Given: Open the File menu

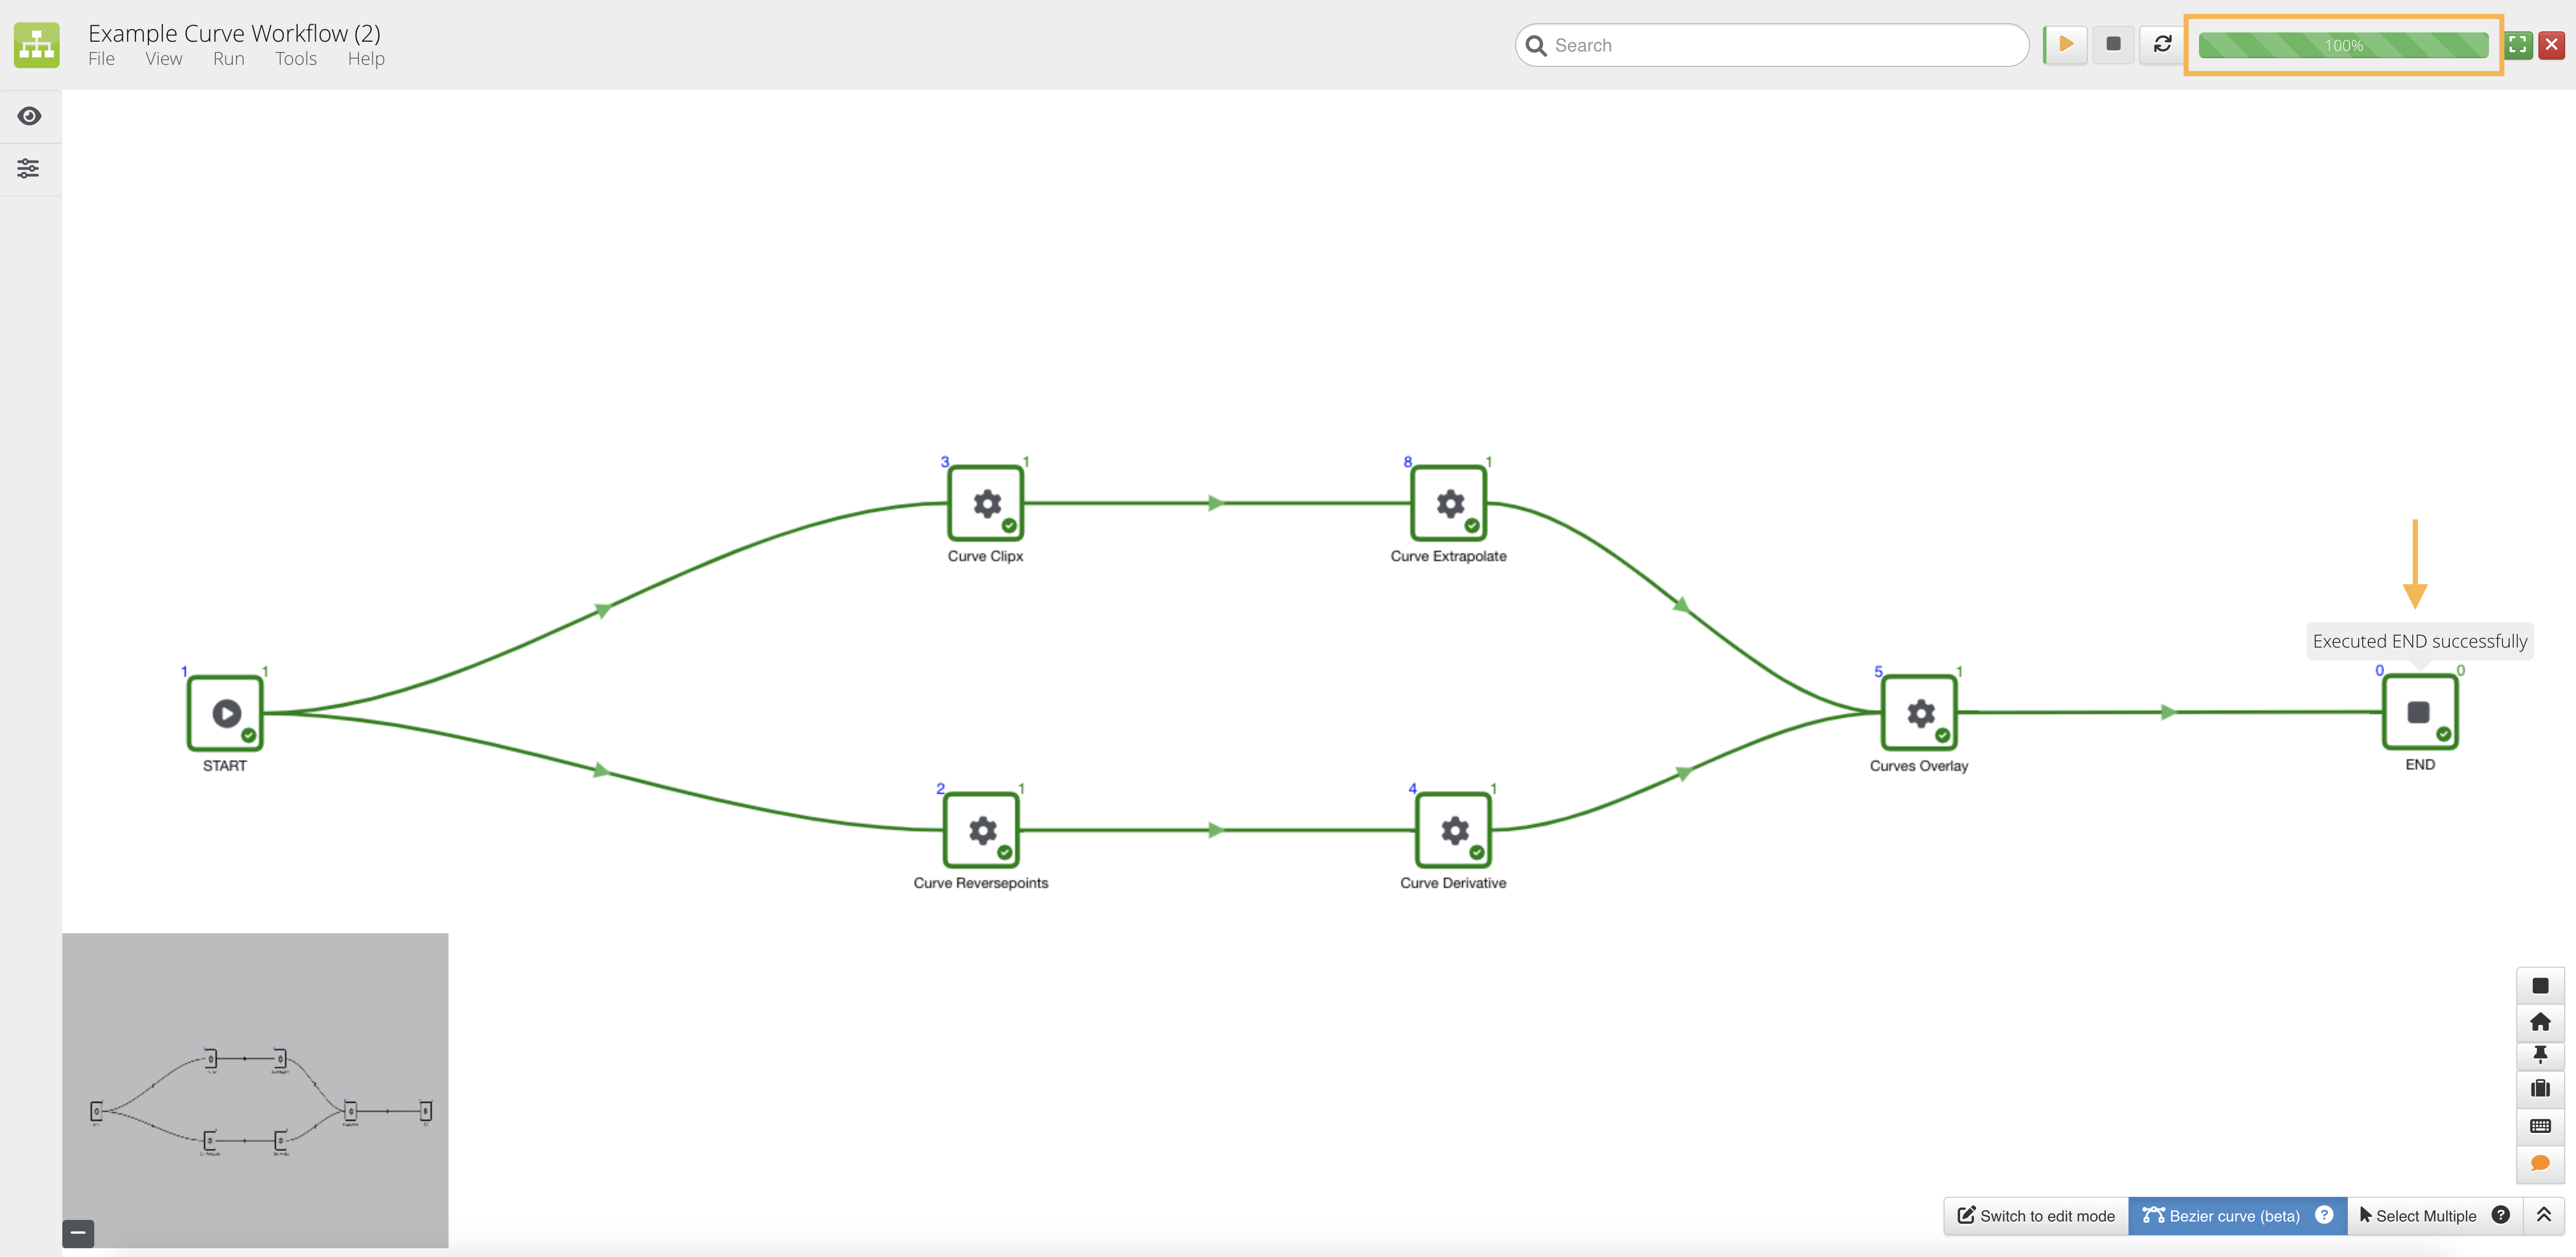Looking at the screenshot, I should pos(101,59).
